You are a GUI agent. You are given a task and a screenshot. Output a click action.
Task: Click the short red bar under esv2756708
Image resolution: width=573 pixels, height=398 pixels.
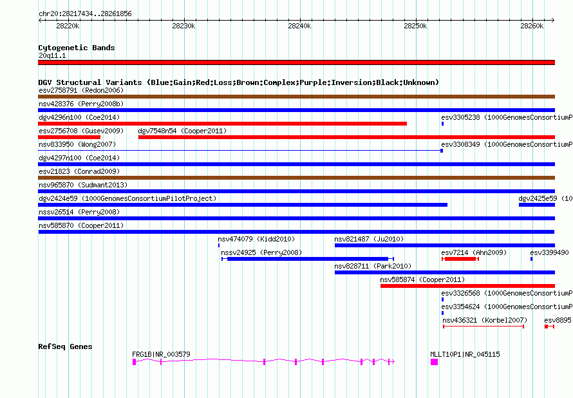click(69, 137)
